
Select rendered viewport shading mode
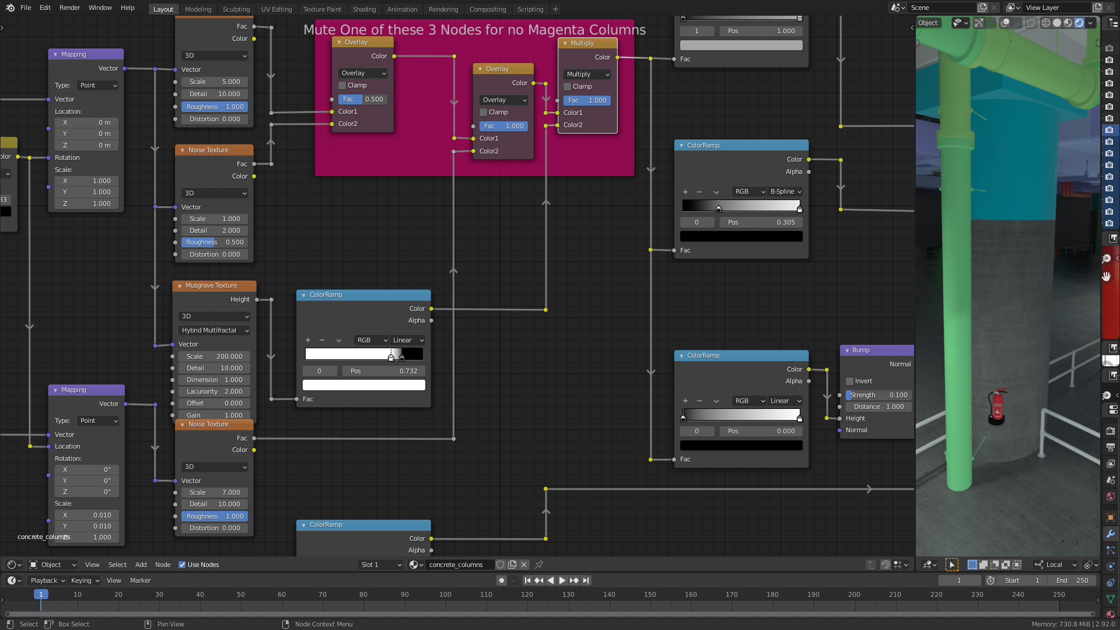click(x=1079, y=23)
